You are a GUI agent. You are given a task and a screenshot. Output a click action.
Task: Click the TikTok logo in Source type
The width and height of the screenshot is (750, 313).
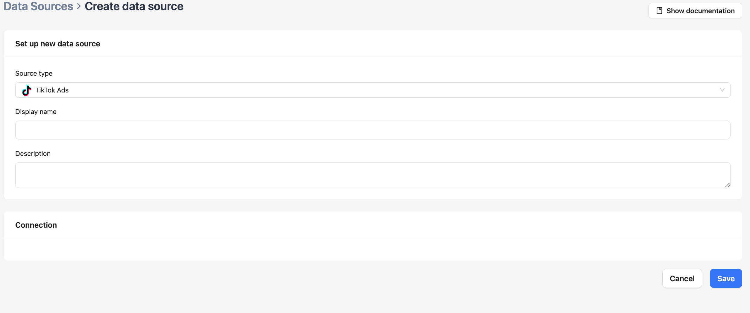pyautogui.click(x=27, y=90)
